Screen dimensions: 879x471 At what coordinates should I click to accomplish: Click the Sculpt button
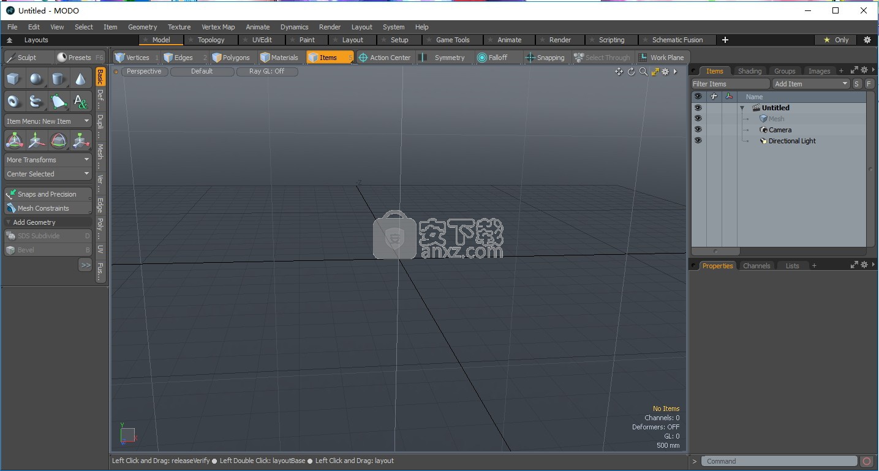pyautogui.click(x=27, y=58)
